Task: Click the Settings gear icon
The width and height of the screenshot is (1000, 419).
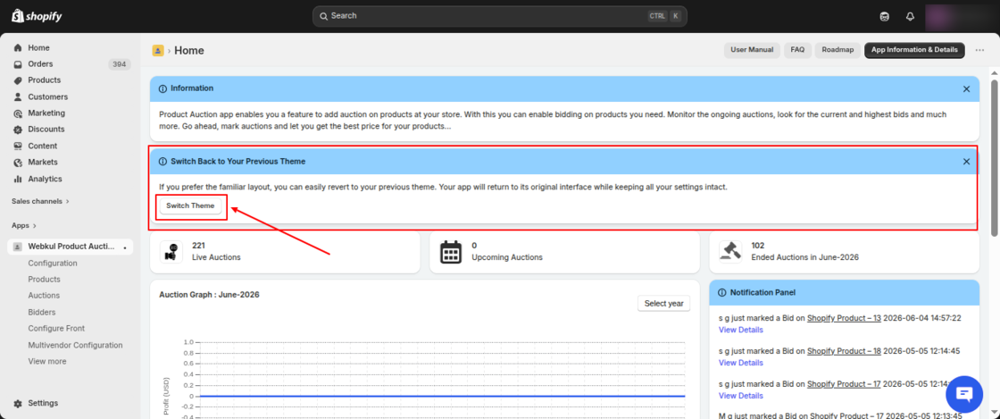Action: click(x=18, y=403)
